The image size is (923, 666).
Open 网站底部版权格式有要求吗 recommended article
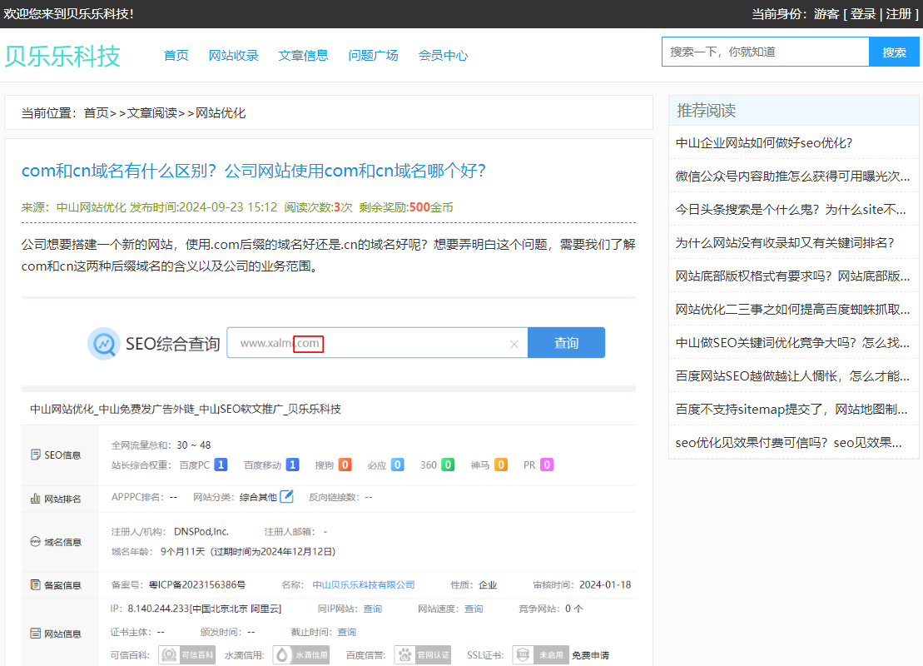(x=792, y=276)
